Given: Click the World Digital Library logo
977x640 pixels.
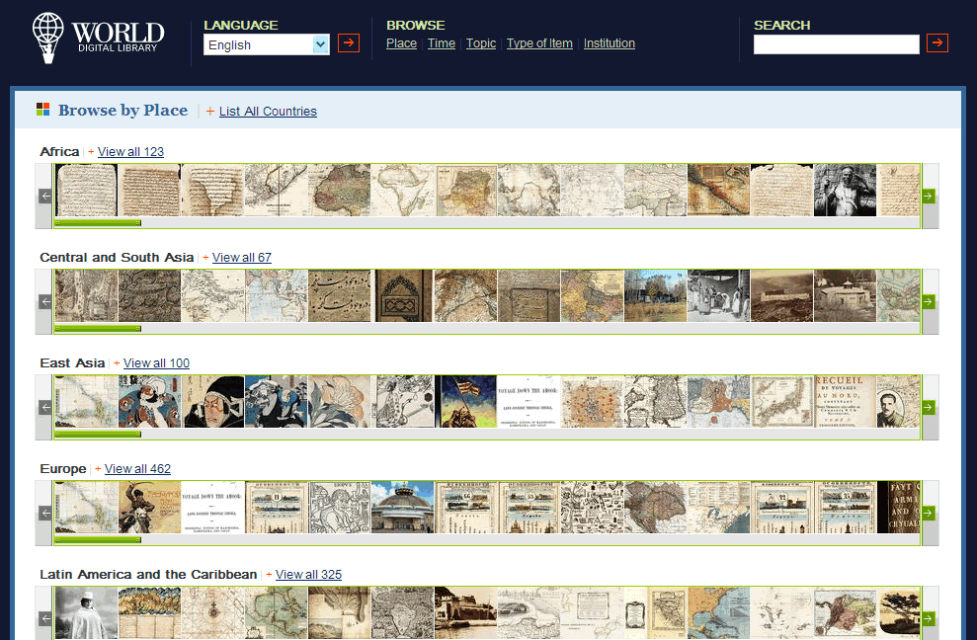Looking at the screenshot, I should coord(97,39).
